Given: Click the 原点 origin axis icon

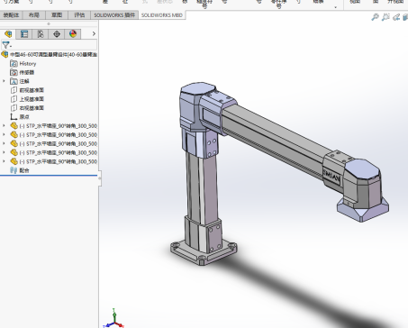Looking at the screenshot, I should click(14, 117).
